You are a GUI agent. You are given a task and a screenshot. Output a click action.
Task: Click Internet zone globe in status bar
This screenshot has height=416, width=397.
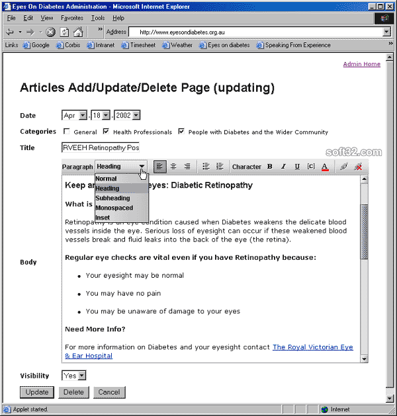[325, 409]
